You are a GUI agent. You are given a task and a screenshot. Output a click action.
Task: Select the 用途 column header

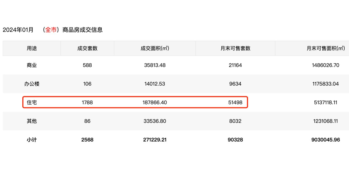(x=32, y=48)
